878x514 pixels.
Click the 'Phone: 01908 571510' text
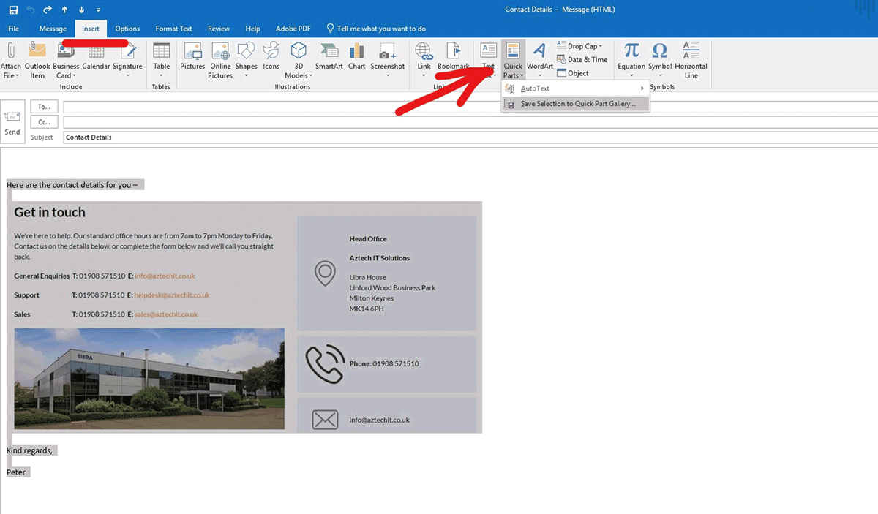[x=384, y=363]
